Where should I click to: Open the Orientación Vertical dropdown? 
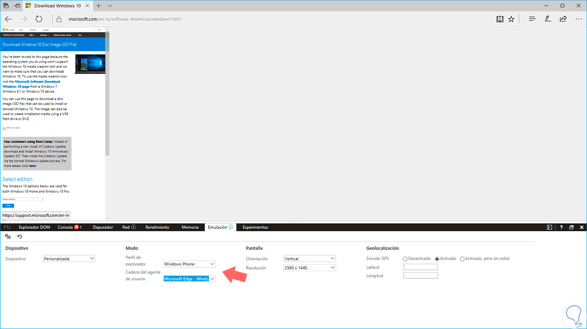pos(309,258)
